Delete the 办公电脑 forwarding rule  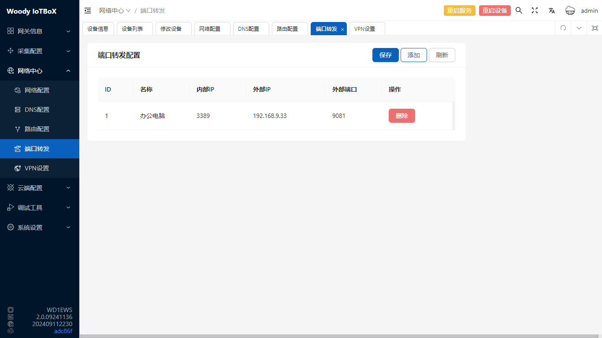click(x=401, y=116)
